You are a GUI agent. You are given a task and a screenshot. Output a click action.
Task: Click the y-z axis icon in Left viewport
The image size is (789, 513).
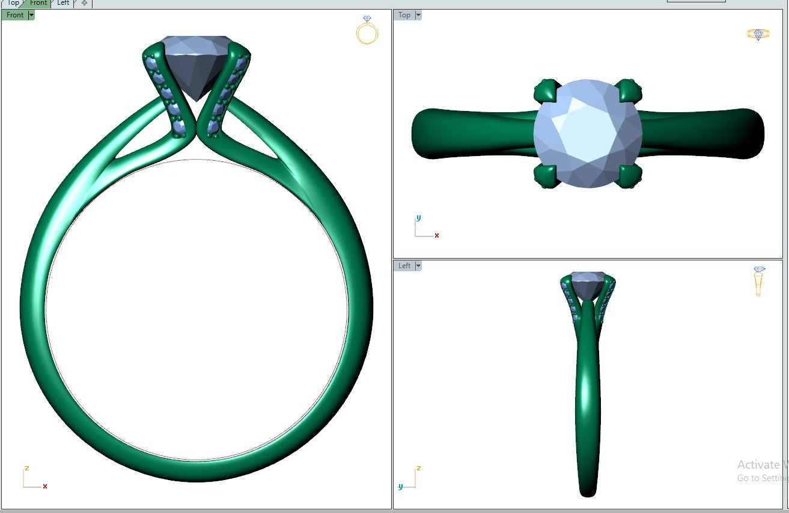(409, 479)
